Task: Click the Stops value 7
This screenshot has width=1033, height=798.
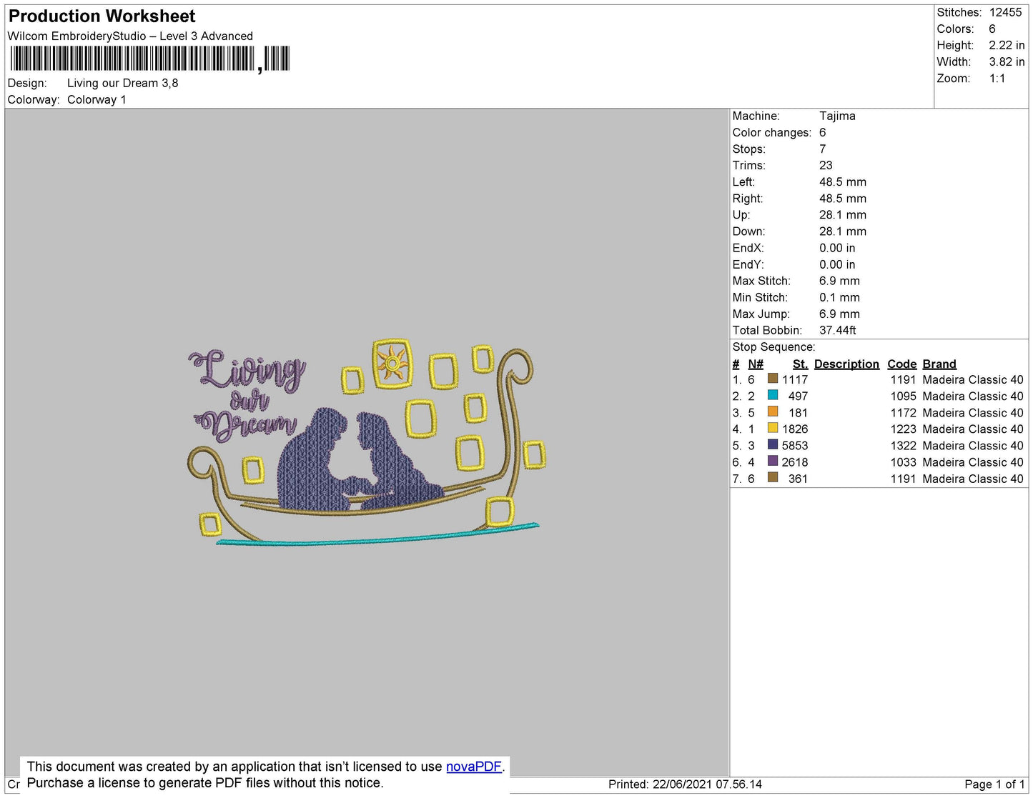Action: [823, 149]
